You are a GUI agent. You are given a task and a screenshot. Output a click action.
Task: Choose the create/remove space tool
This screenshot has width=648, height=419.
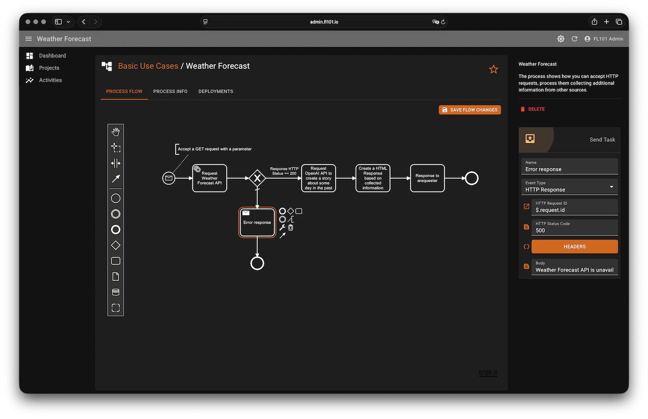[115, 163]
